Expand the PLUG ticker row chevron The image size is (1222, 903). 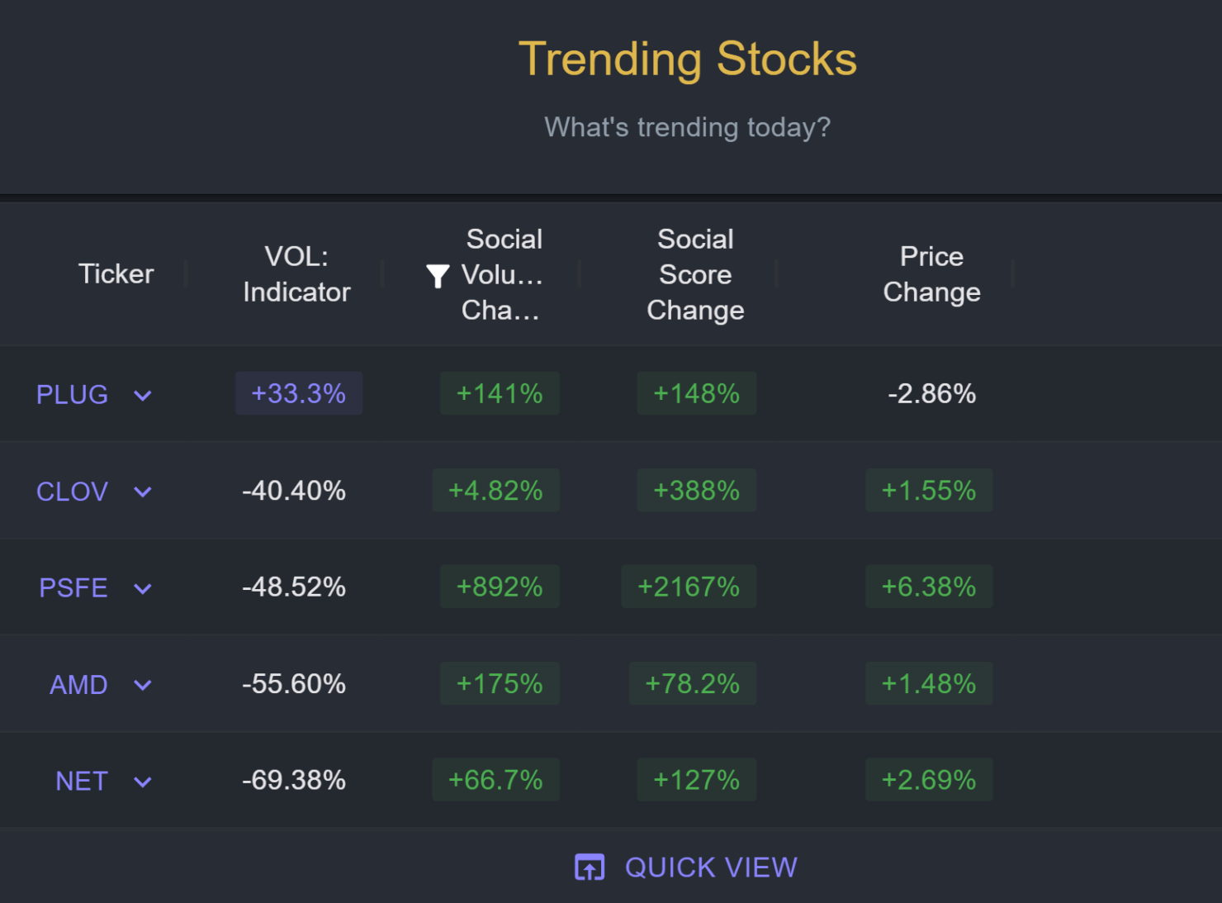[143, 396]
